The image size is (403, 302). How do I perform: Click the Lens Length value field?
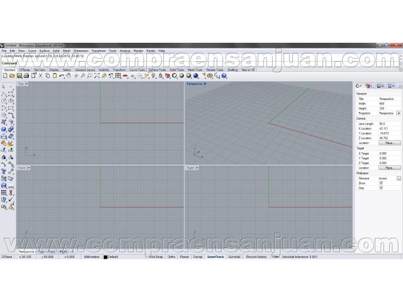click(389, 124)
